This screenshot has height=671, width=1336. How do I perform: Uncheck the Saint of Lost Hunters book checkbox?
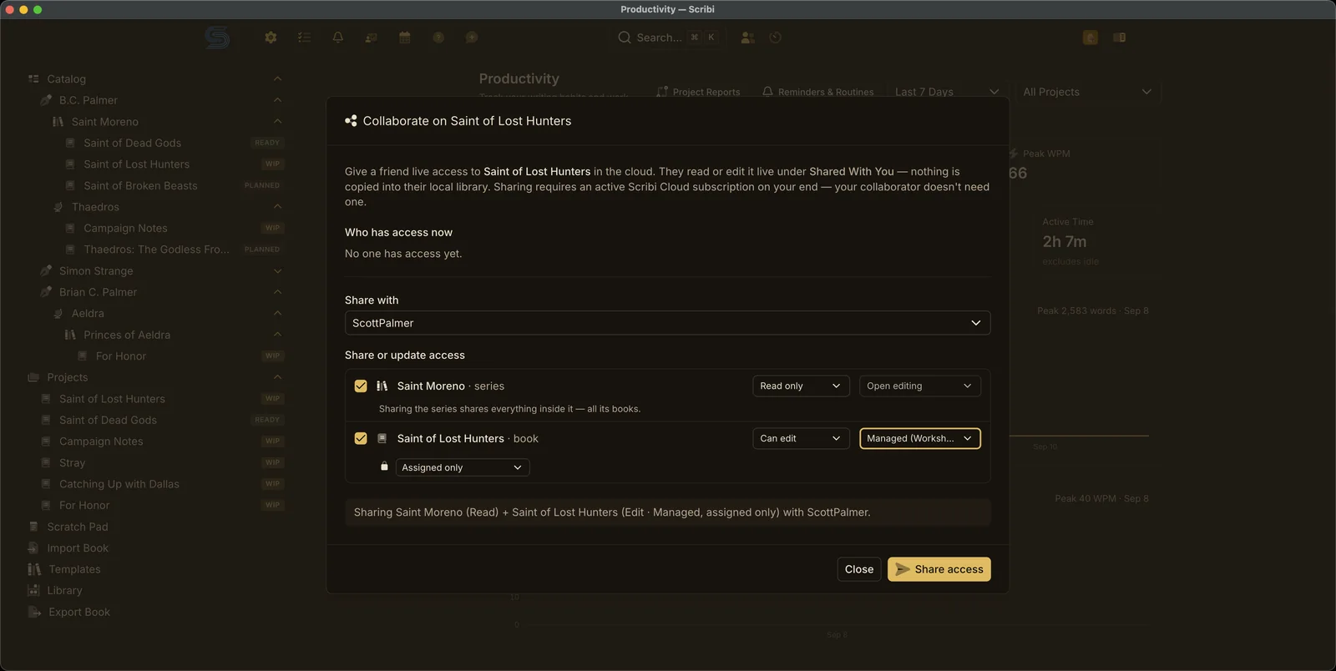tap(361, 438)
